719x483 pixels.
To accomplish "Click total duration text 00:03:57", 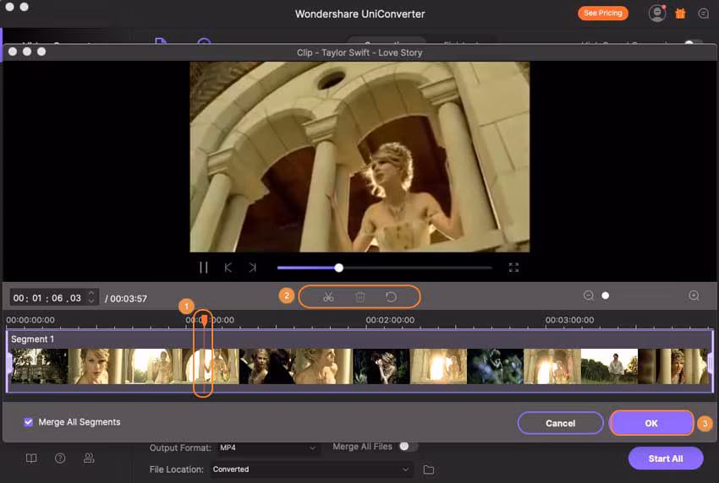I will click(x=129, y=299).
